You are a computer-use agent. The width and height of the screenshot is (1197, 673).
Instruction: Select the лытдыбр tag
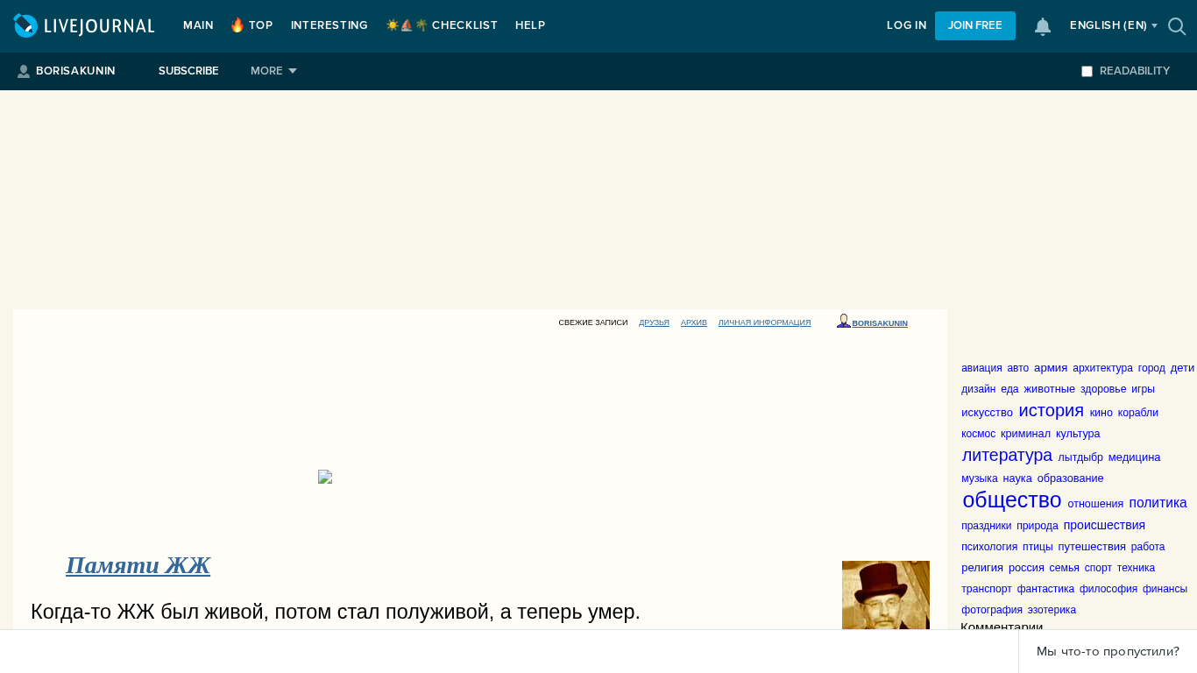point(1080,457)
